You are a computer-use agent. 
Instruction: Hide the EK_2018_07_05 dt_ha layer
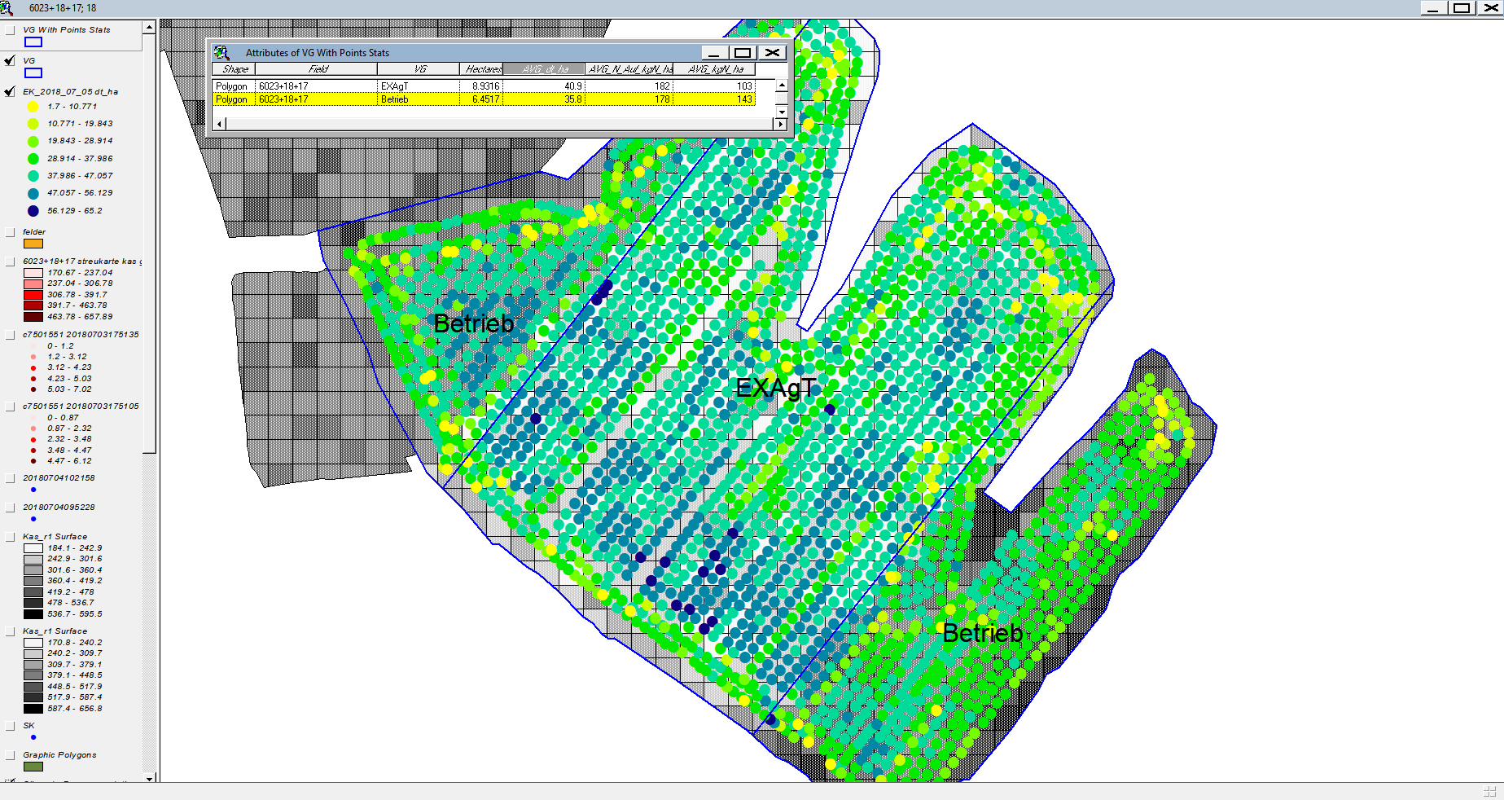coord(10,92)
